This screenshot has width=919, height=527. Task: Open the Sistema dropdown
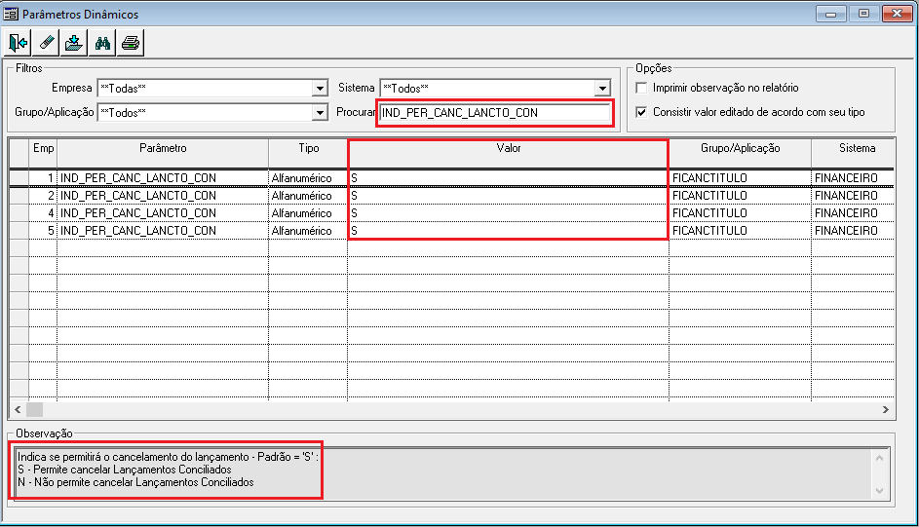click(x=602, y=89)
